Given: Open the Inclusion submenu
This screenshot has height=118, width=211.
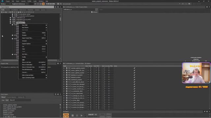Looking at the screenshot, I should tap(33, 41).
